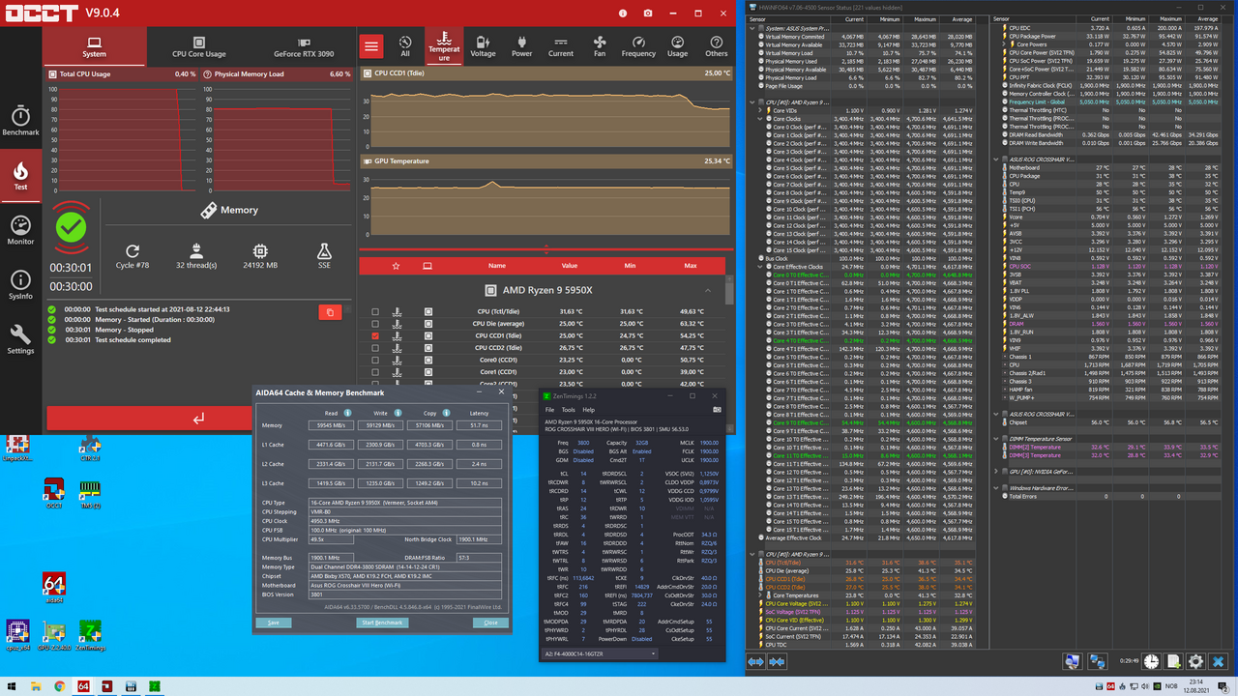1238x696 pixels.
Task: Switch to the CPU Core Usage tab
Action: 198,46
